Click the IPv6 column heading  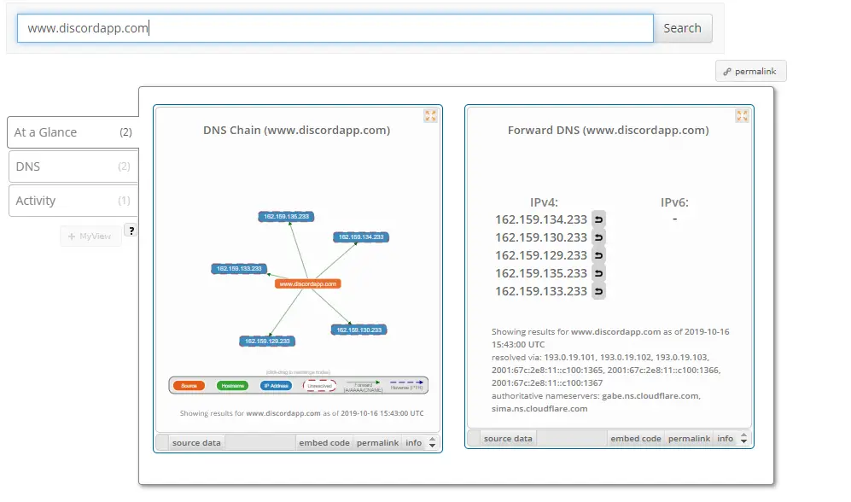click(x=674, y=202)
